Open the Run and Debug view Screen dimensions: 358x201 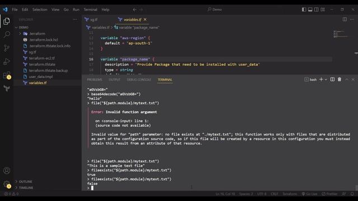[7, 61]
